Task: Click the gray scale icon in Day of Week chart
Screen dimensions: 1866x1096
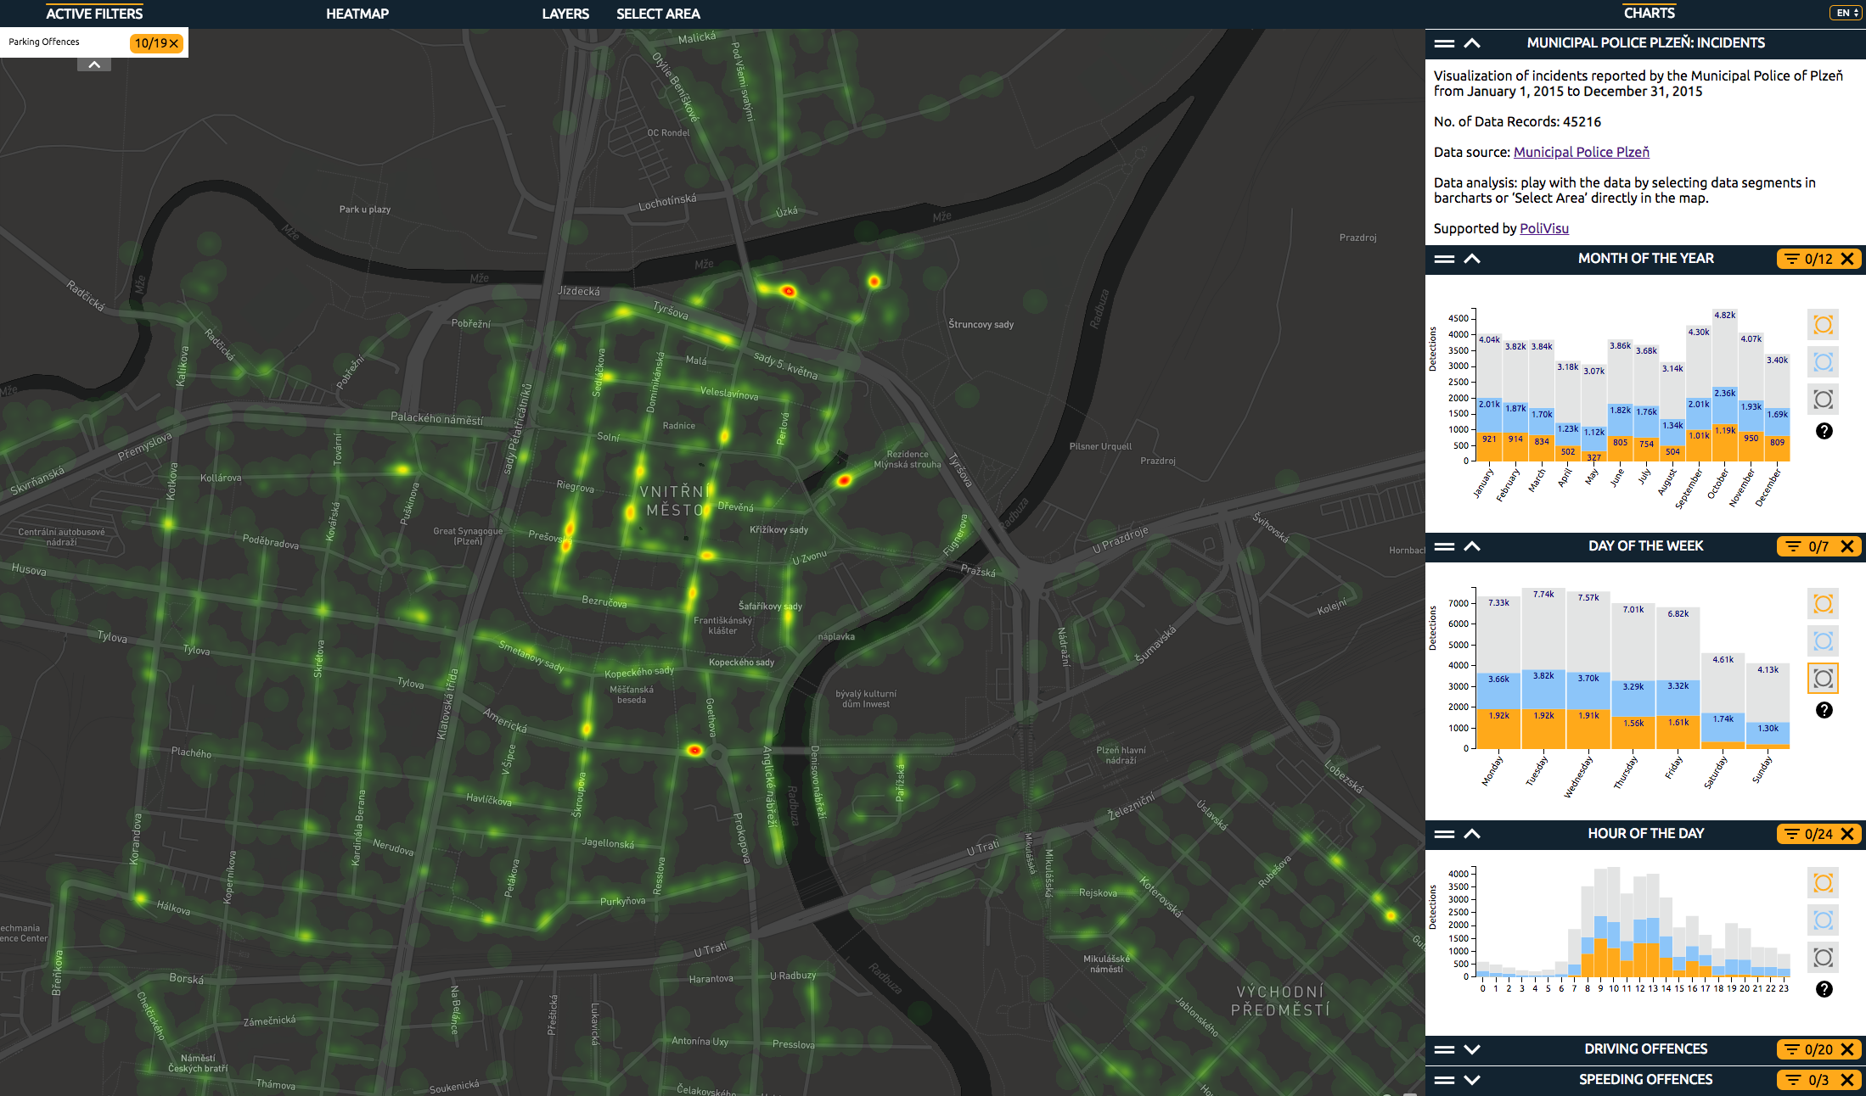Action: 1823,679
